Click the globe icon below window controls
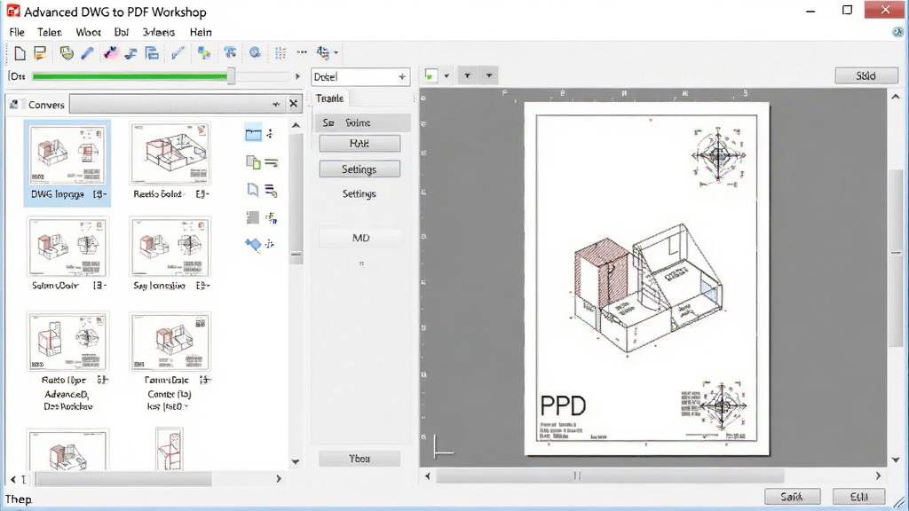 (x=897, y=33)
